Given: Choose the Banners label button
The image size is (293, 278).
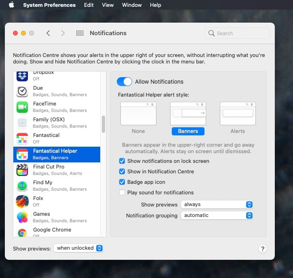Looking at the screenshot, I should click(x=188, y=131).
